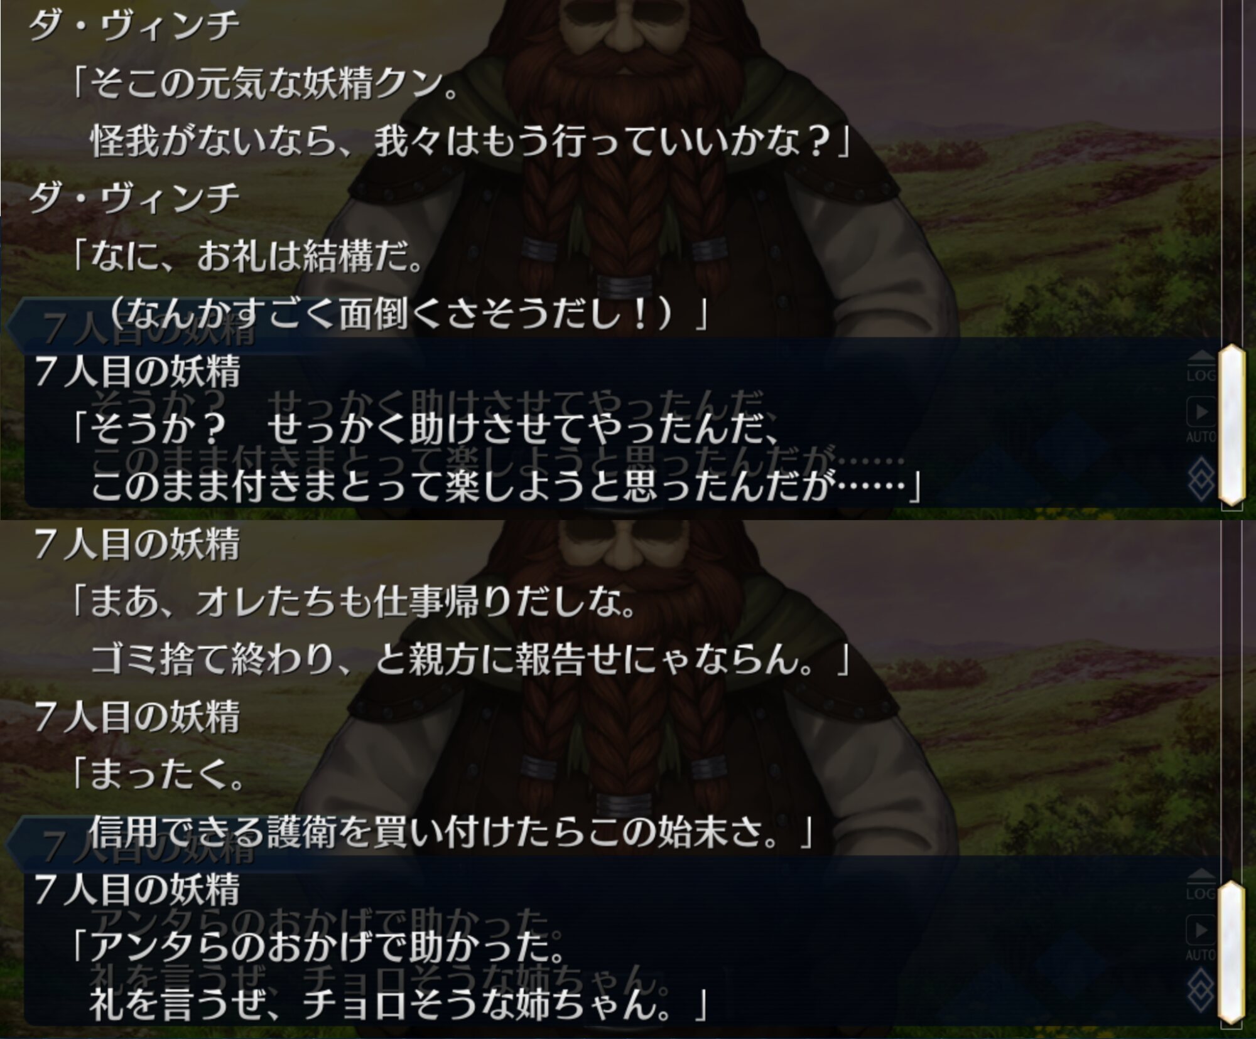Click the line このまま付きまとって楽しようと思ったんだが
The image size is (1256, 1039).
tap(506, 487)
